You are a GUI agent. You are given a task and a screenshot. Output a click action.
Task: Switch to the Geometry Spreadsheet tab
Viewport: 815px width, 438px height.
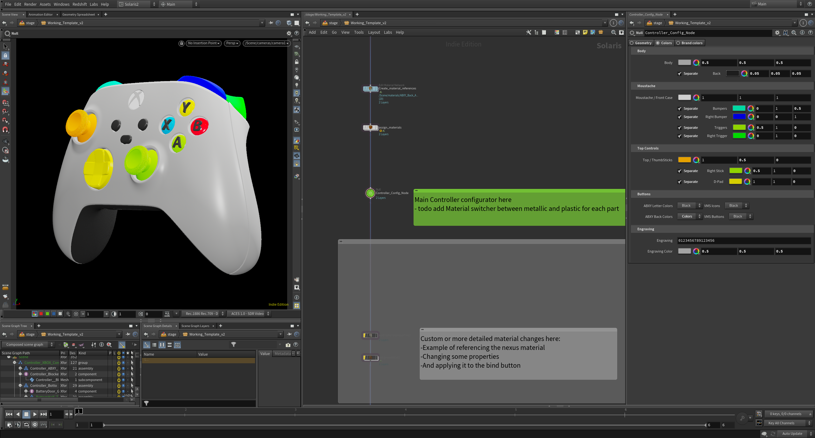click(78, 15)
